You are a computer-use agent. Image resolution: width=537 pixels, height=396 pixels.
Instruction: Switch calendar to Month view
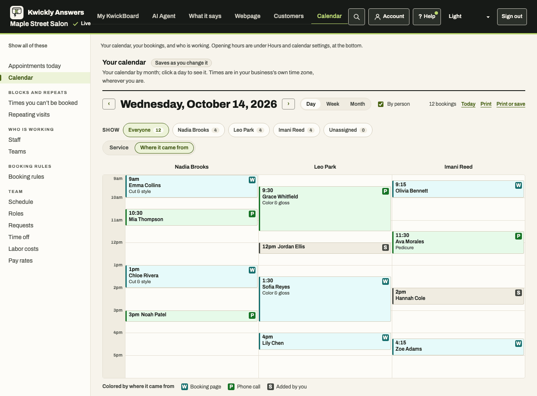357,104
